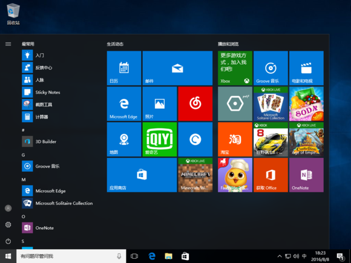Open the Get Office (获取 Office) tile
Screen dimensions: 351x263
click(x=271, y=175)
